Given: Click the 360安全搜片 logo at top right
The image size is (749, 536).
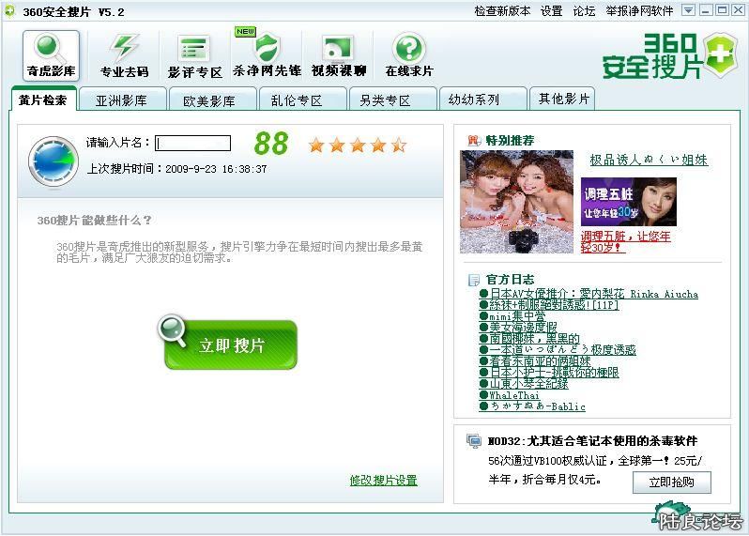Looking at the screenshot, I should click(664, 55).
